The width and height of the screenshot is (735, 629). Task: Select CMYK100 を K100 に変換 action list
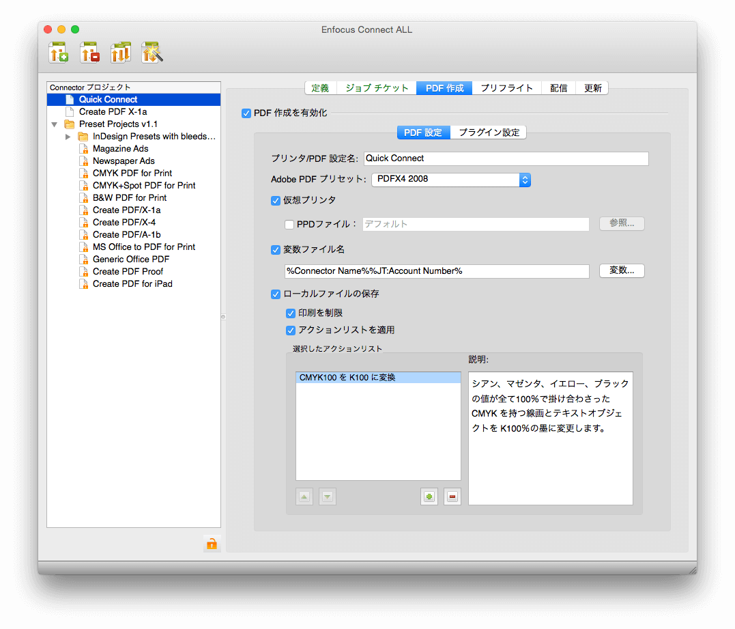(378, 378)
